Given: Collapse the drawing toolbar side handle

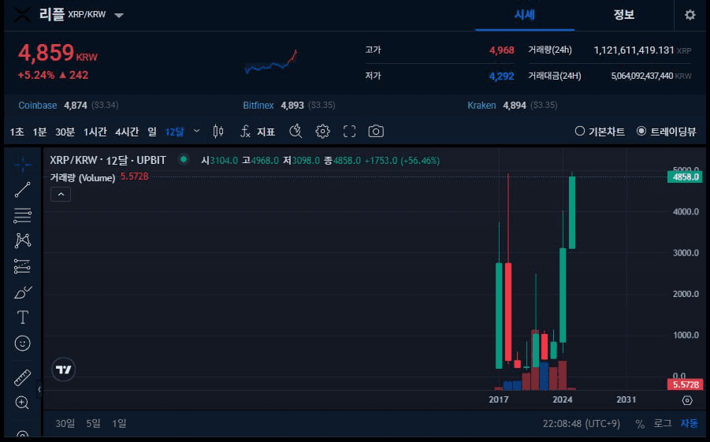Looking at the screenshot, I should pos(39,389).
